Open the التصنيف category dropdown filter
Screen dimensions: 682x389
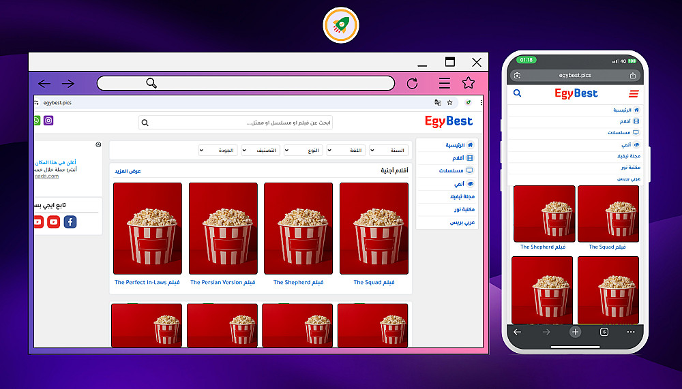pyautogui.click(x=261, y=151)
